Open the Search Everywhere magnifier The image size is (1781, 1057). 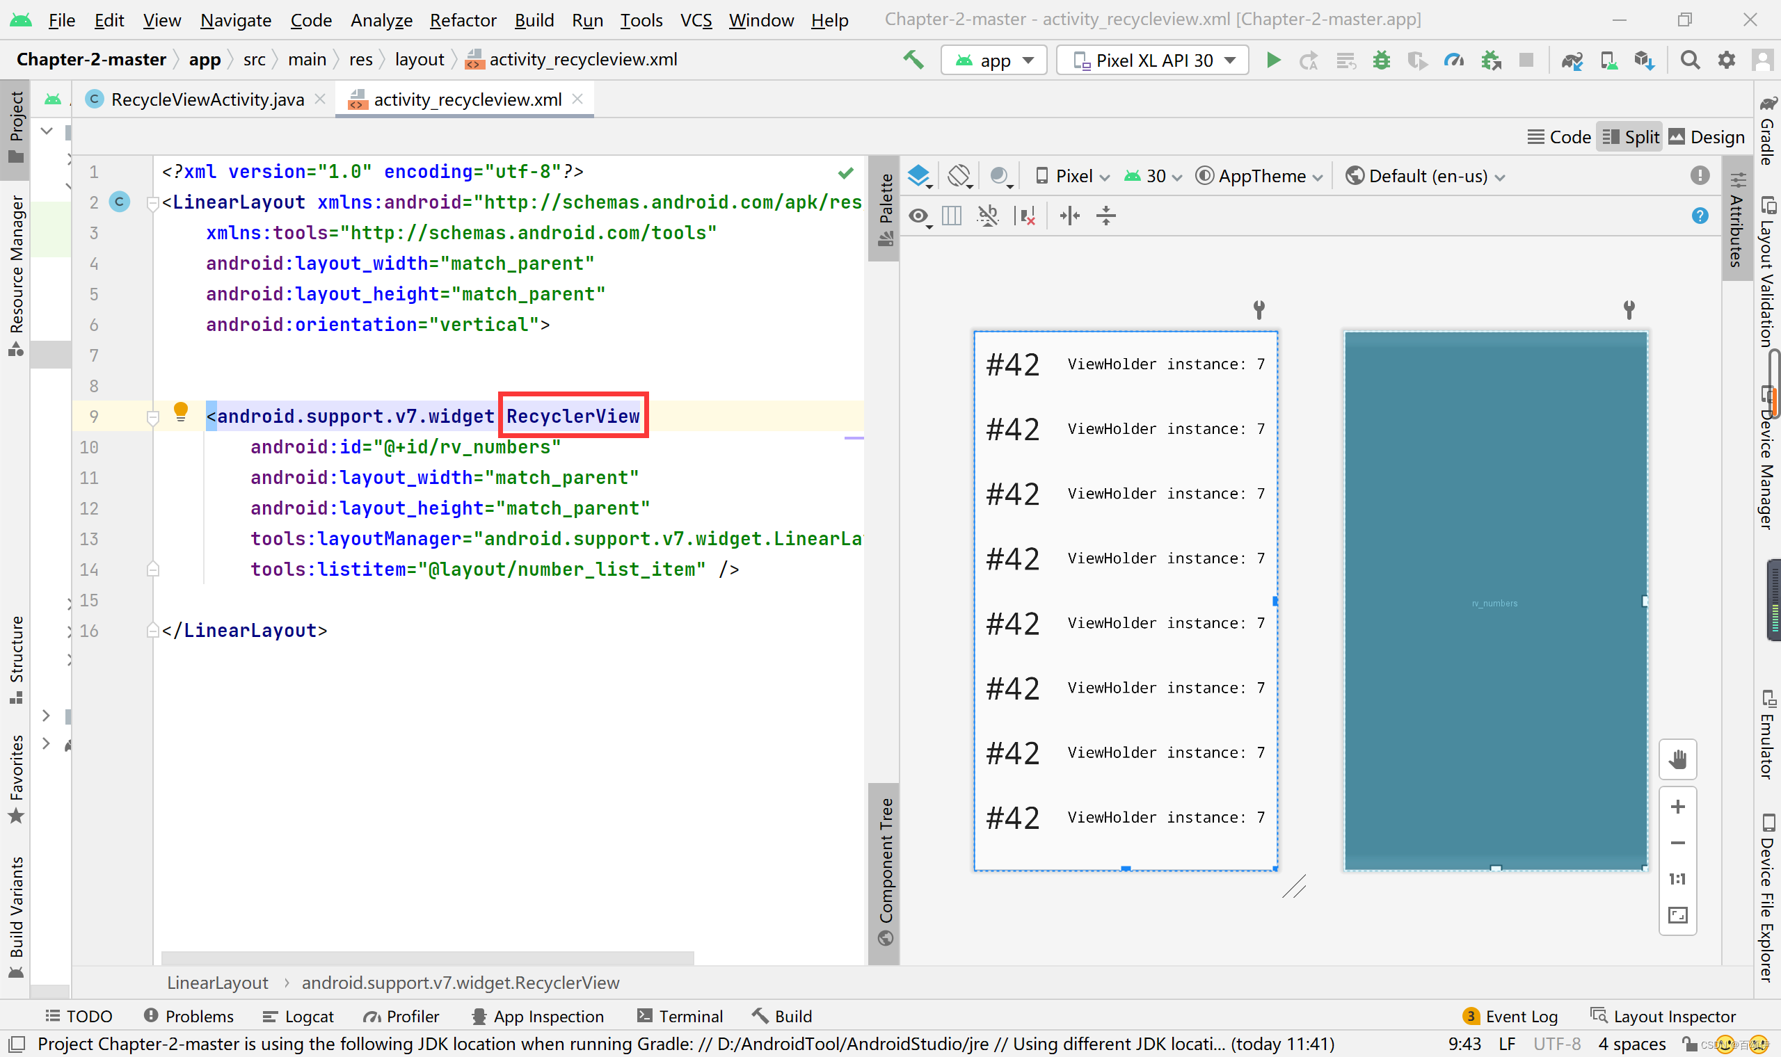(x=1690, y=60)
